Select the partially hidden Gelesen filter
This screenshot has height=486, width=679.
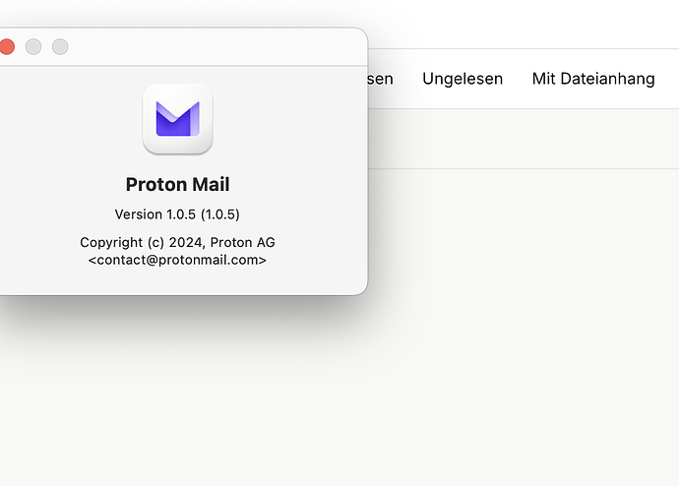click(380, 79)
